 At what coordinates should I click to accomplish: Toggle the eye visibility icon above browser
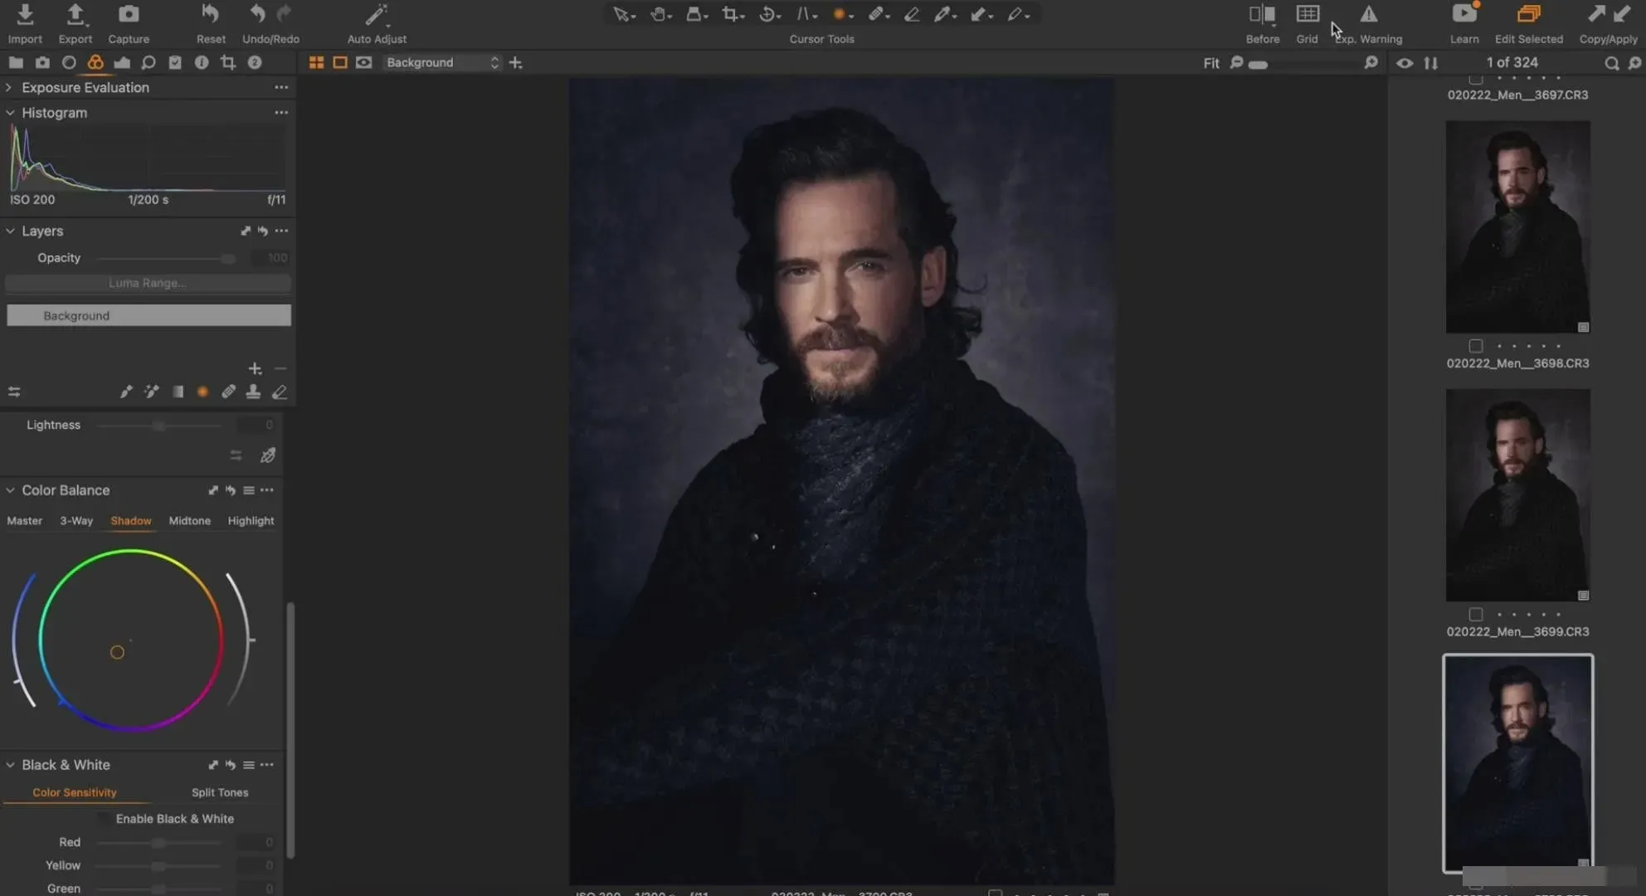[x=1404, y=63]
